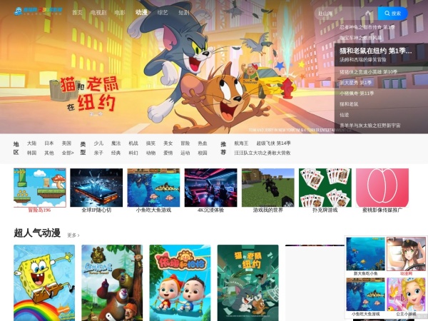Click 猫和老鼠在纽约 第1季 banner title
The image size is (428, 321).
coord(375,51)
